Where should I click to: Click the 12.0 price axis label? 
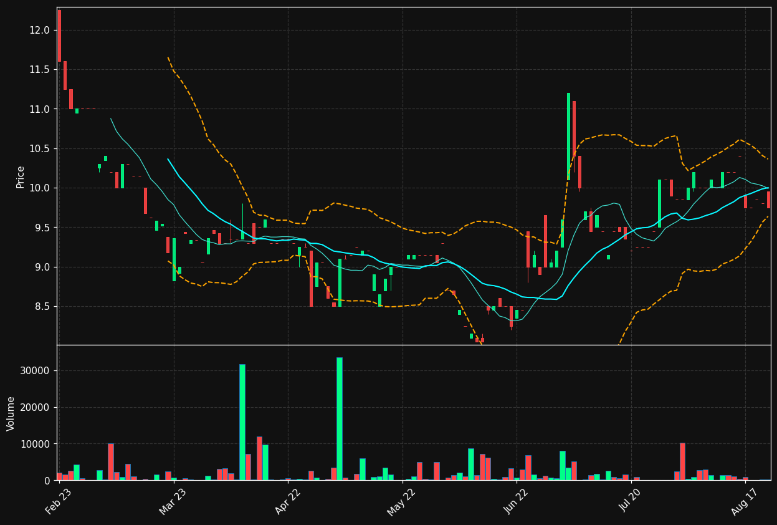[x=38, y=30]
